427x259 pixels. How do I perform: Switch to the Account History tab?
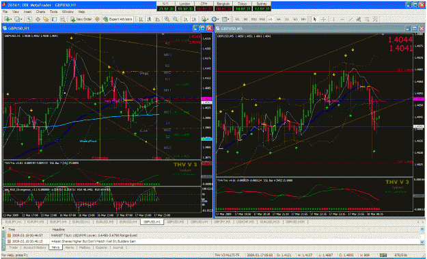[35, 247]
